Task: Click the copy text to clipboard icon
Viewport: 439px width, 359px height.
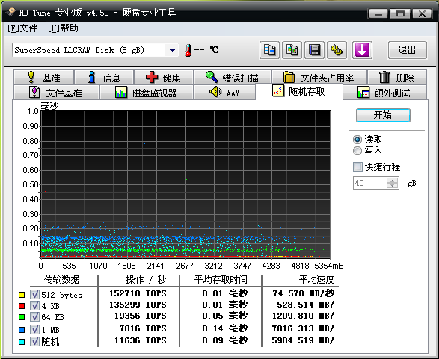Action: tap(269, 50)
